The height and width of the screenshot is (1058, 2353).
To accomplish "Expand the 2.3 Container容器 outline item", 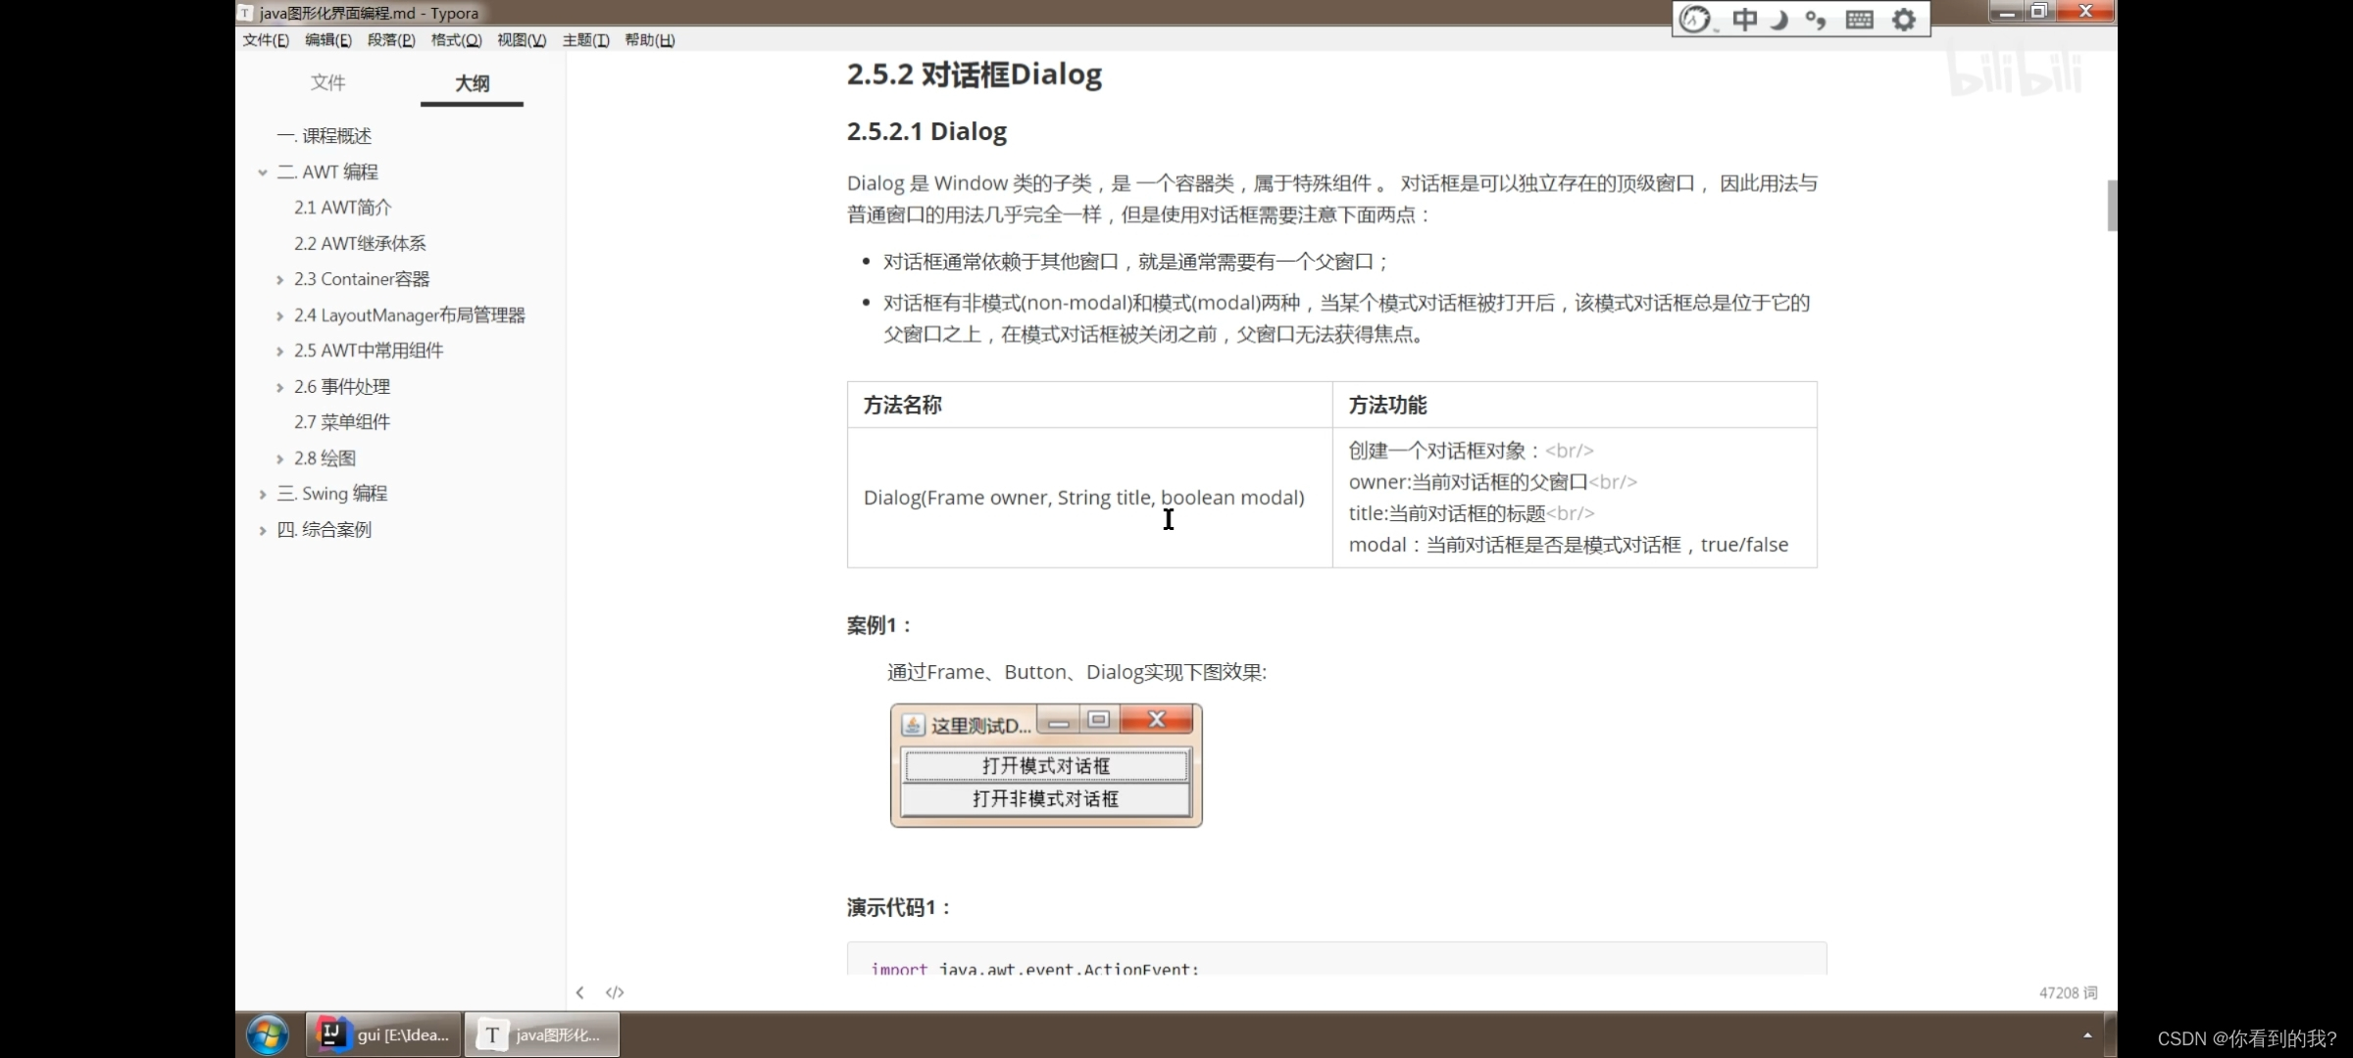I will coord(281,278).
